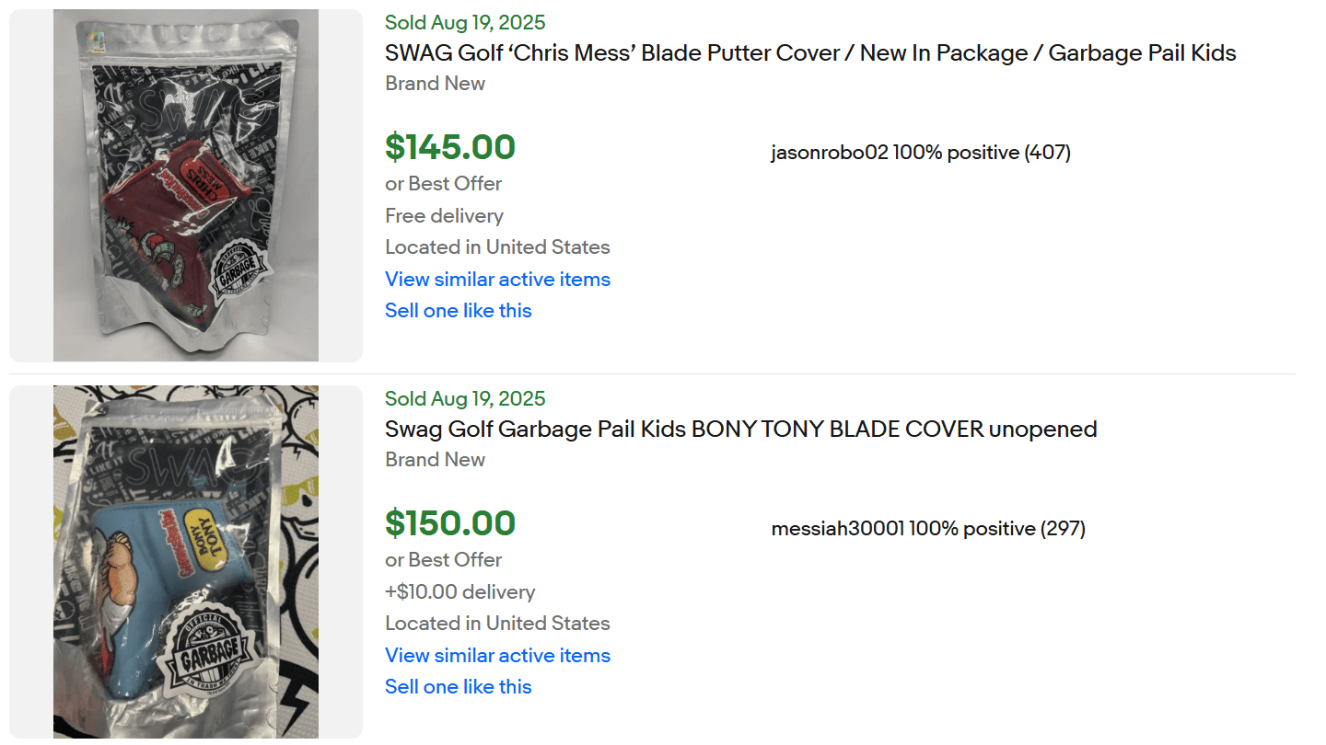Select seller jasonrobo02 feedback info
1326x745 pixels.
[x=921, y=153]
